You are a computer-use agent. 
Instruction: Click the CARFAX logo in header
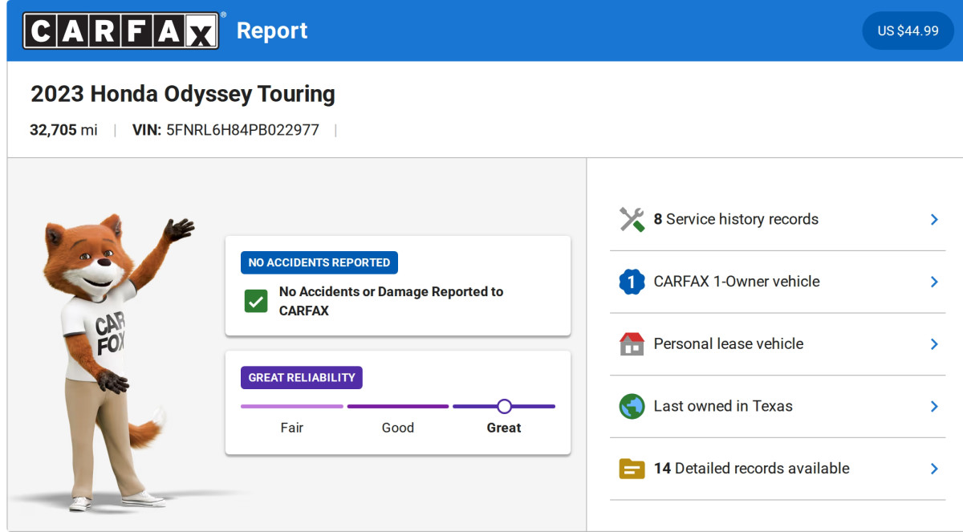(x=121, y=31)
